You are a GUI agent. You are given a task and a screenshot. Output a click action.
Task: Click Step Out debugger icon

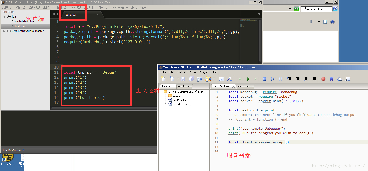305,79
